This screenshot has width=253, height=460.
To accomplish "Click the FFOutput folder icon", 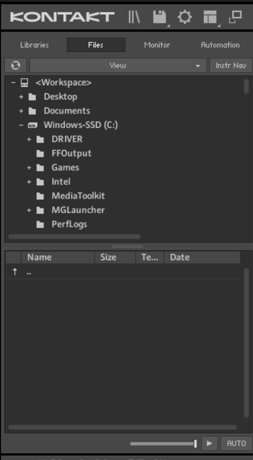I will pyautogui.click(x=40, y=153).
